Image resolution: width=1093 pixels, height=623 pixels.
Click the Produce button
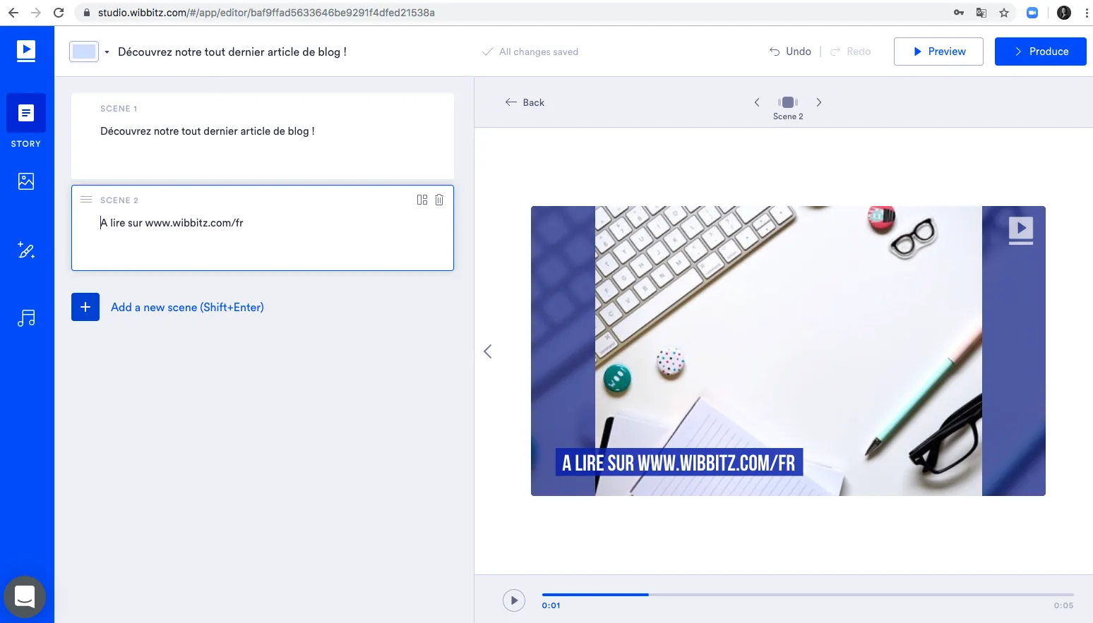[1041, 52]
